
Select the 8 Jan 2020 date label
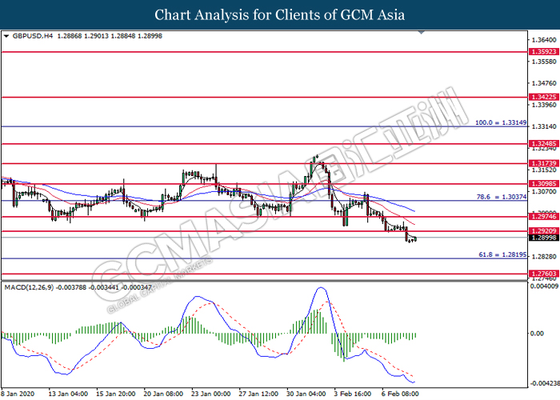[x=21, y=394]
